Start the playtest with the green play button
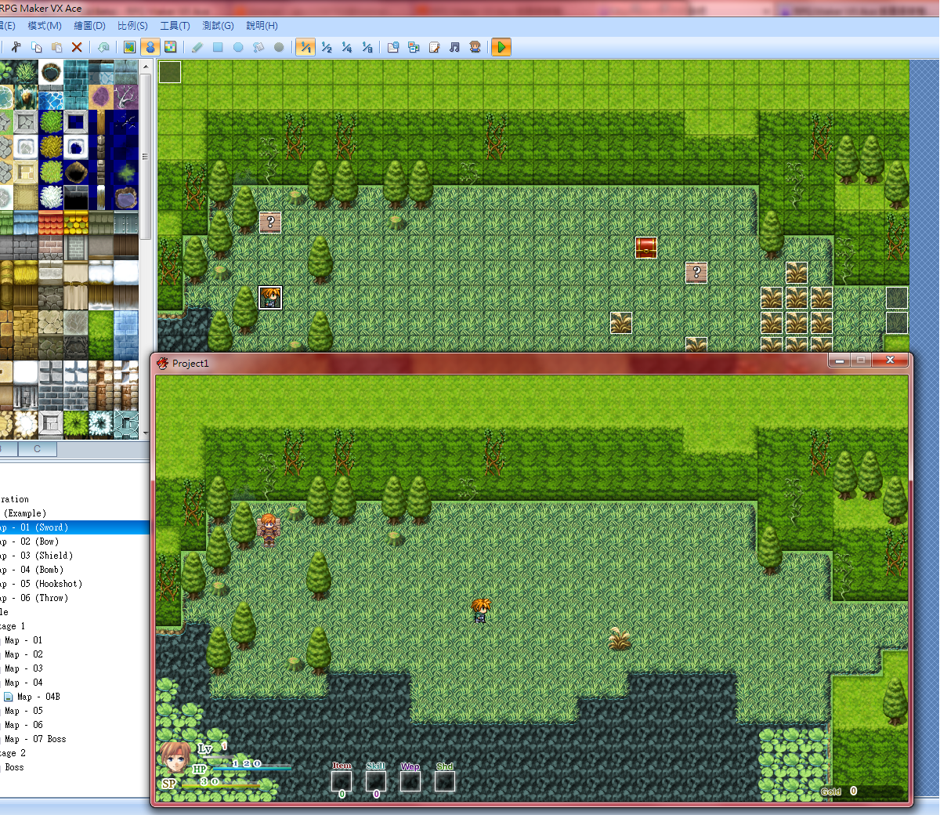The width and height of the screenshot is (940, 815). [x=501, y=47]
